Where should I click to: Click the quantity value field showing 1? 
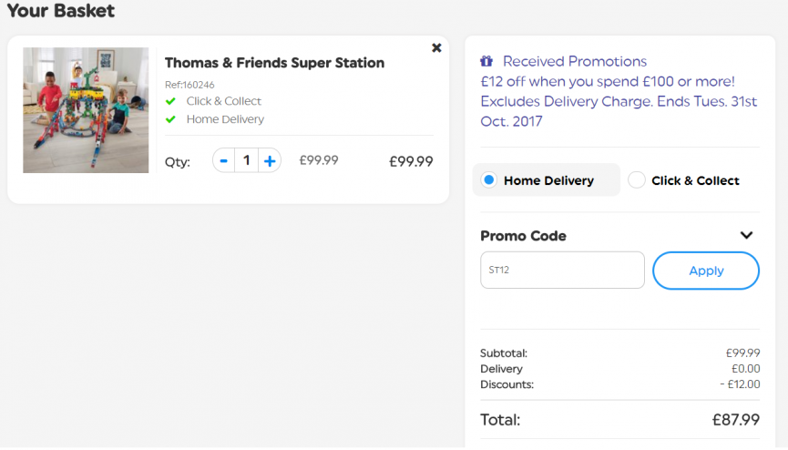click(x=246, y=161)
